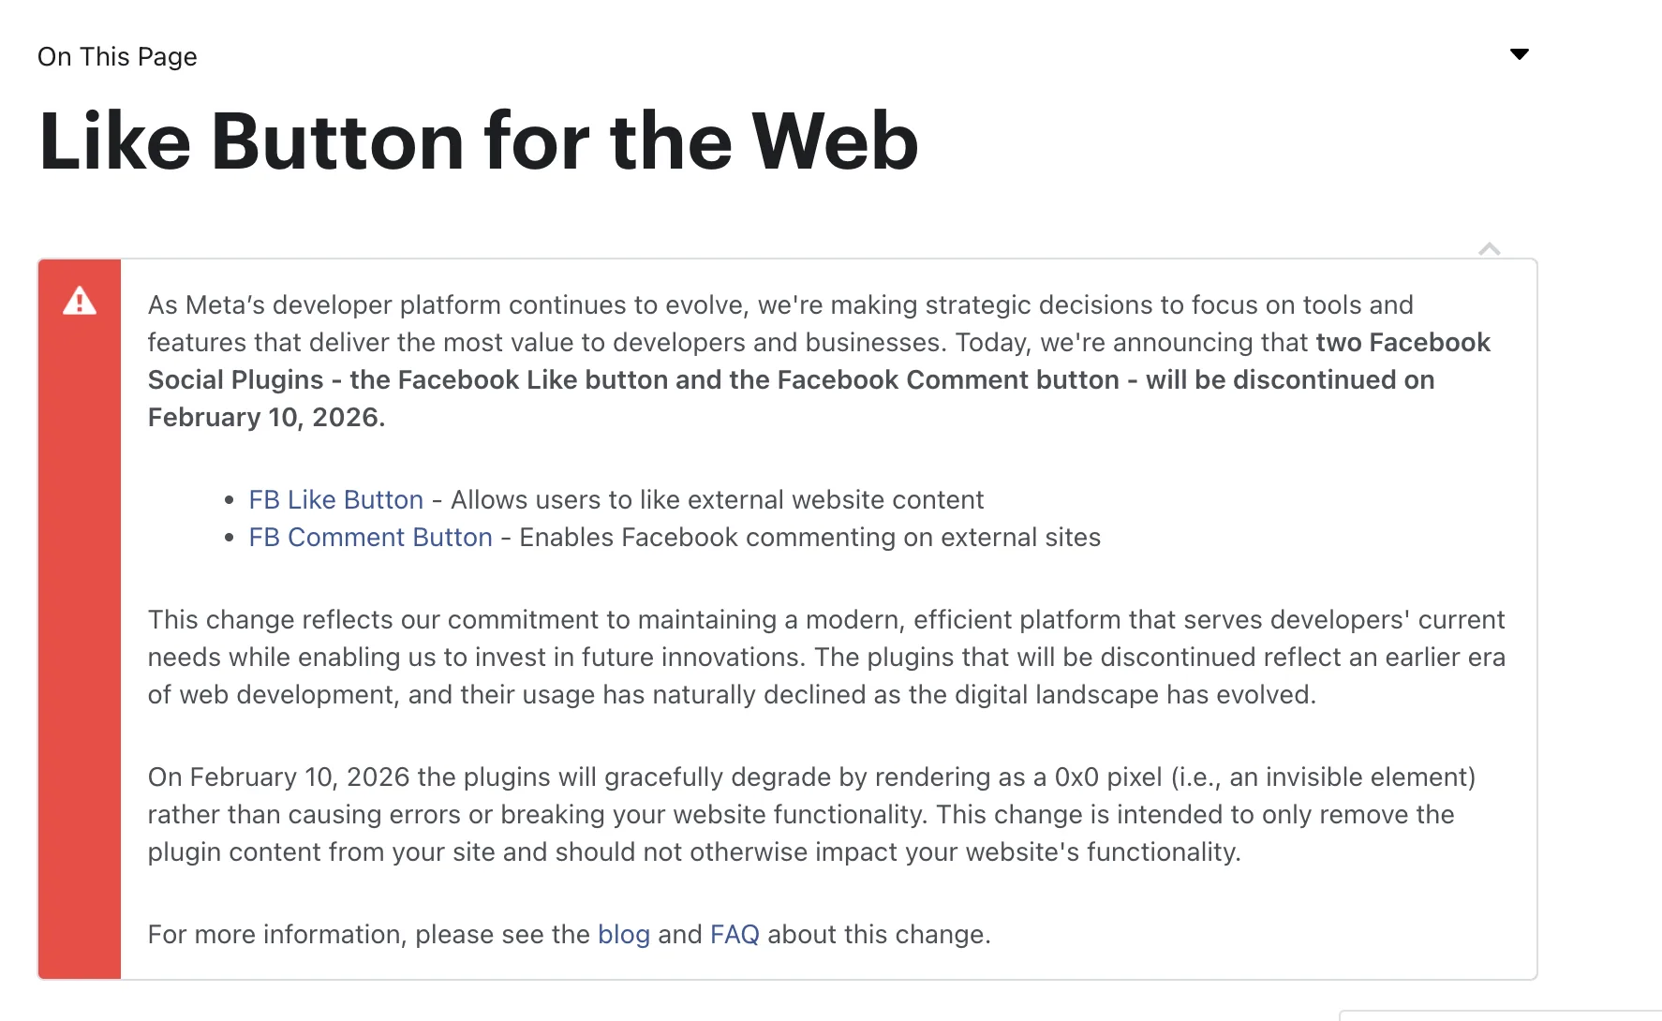Image resolution: width=1662 pixels, height=1021 pixels.
Task: Open the On This Page label
Action: [117, 57]
